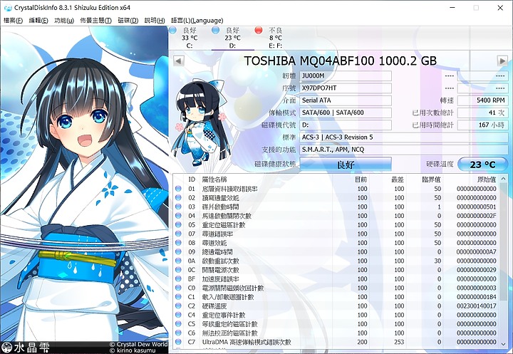513x354 pixels.
Task: Click the status icon of attribute 01
Action: click(178, 189)
